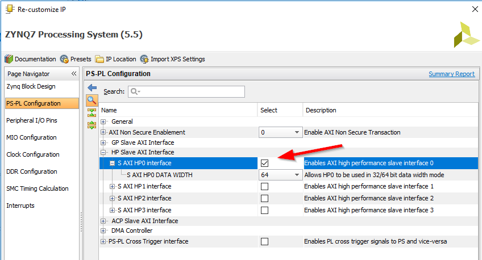The height and width of the screenshot is (260, 482).
Task: Toggle the magnifier search icon
Action: (x=92, y=100)
